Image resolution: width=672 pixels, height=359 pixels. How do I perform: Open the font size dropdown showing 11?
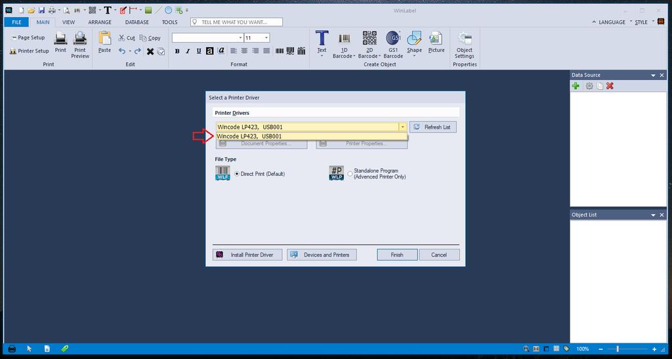point(266,38)
